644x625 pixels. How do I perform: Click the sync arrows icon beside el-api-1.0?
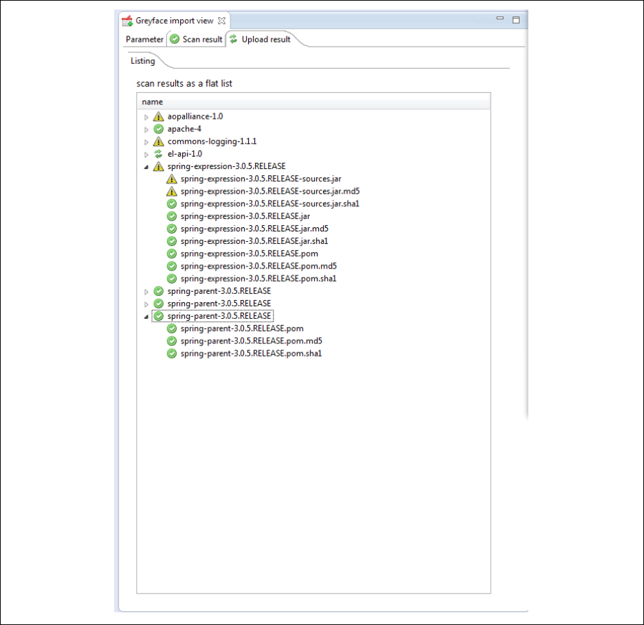pos(158,154)
